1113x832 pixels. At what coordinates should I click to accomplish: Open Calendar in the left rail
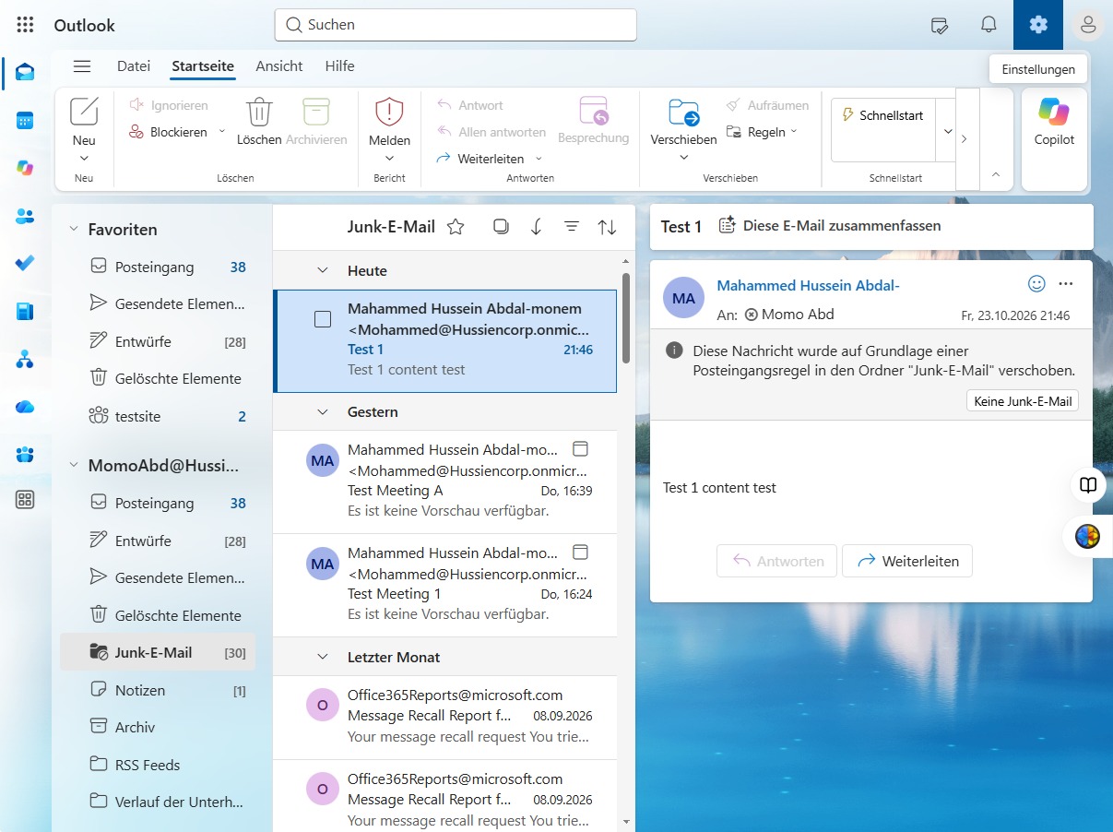tap(25, 120)
